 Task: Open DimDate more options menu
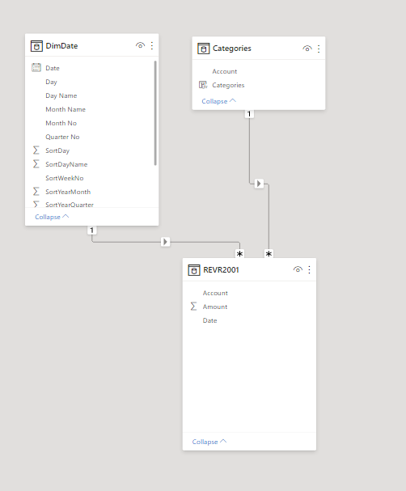pos(152,46)
